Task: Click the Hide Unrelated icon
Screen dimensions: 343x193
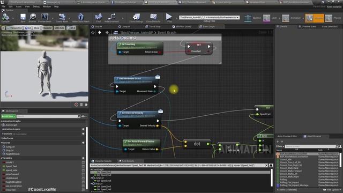Action: pyautogui.click(x=111, y=17)
